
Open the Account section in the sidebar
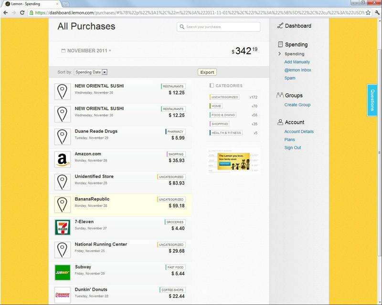coord(295,122)
